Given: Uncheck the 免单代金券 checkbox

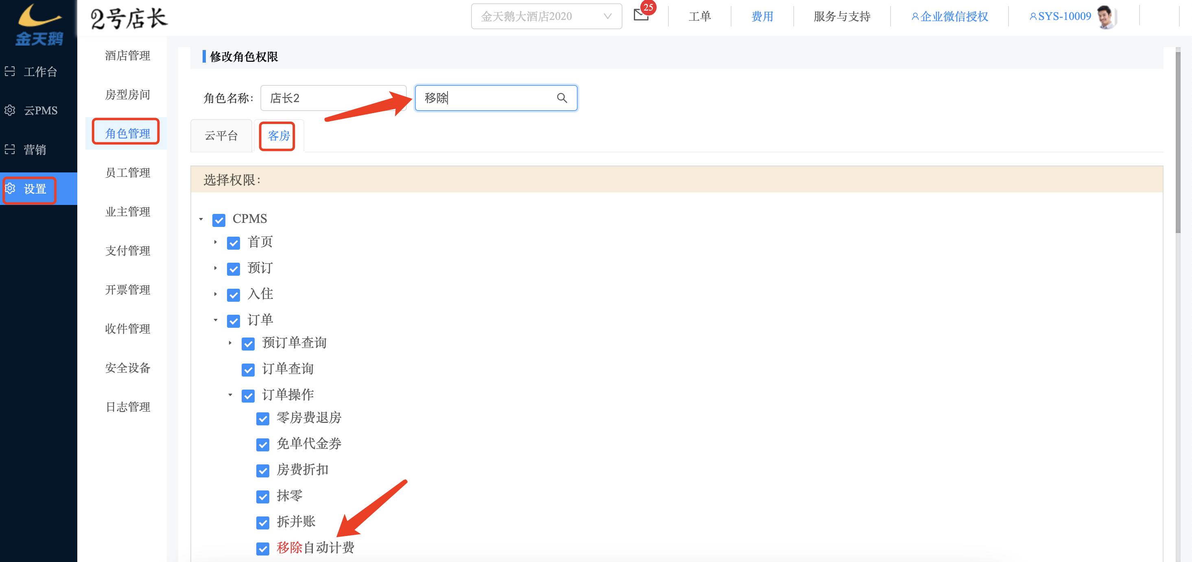Looking at the screenshot, I should [263, 444].
